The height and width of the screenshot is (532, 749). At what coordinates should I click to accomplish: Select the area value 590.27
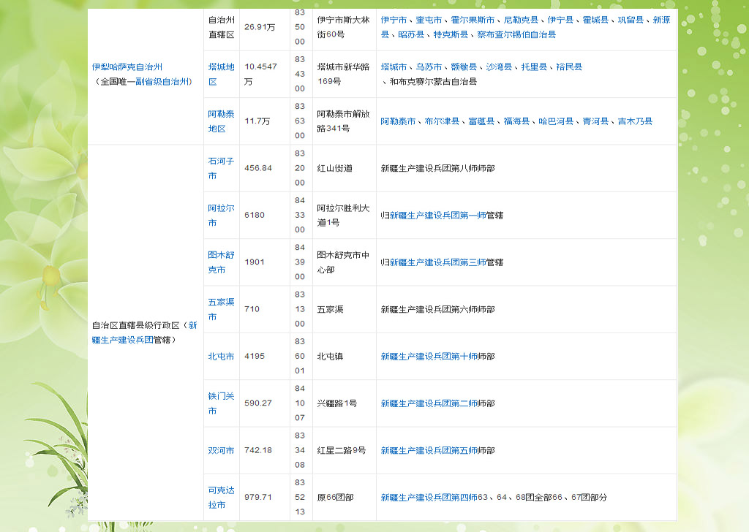point(258,403)
